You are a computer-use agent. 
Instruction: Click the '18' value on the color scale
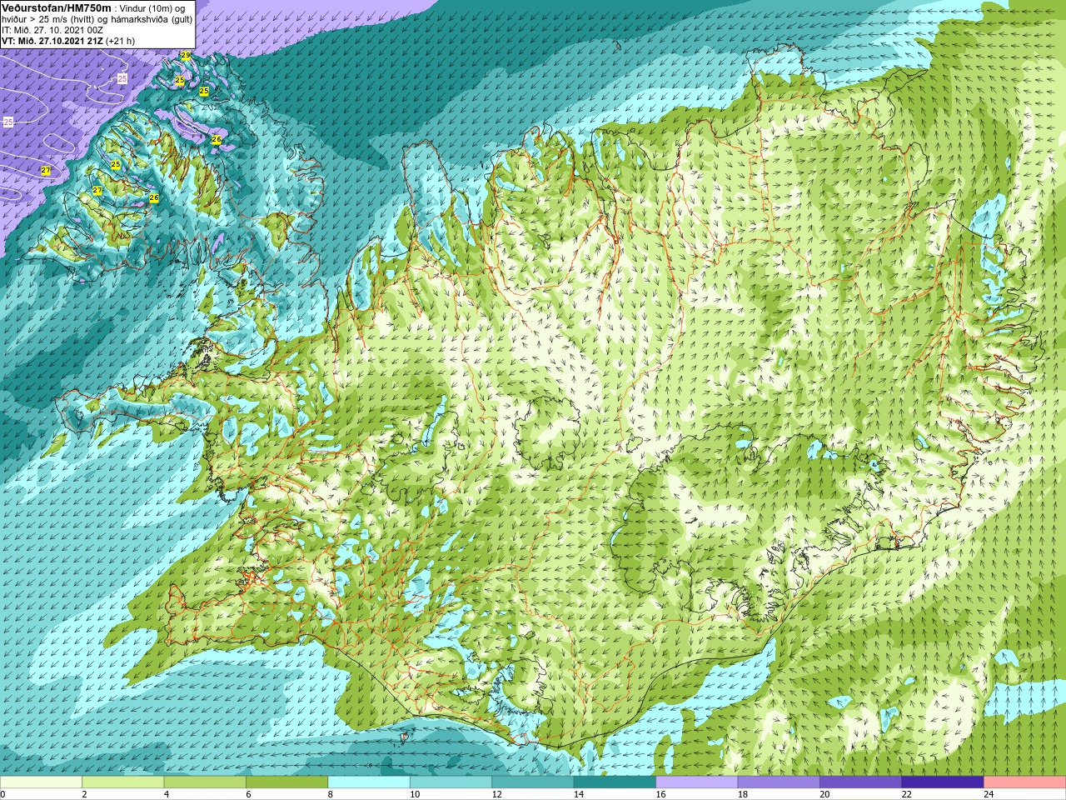743,794
